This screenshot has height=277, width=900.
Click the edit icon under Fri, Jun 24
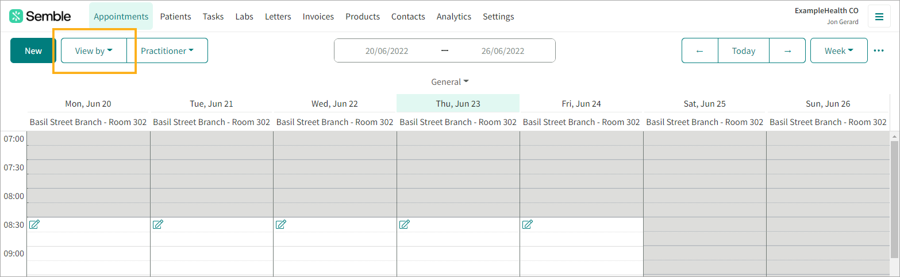(x=528, y=224)
